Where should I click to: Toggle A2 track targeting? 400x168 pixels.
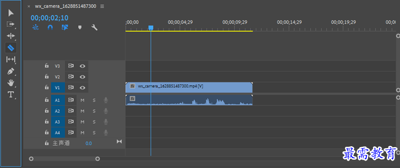pos(57,111)
